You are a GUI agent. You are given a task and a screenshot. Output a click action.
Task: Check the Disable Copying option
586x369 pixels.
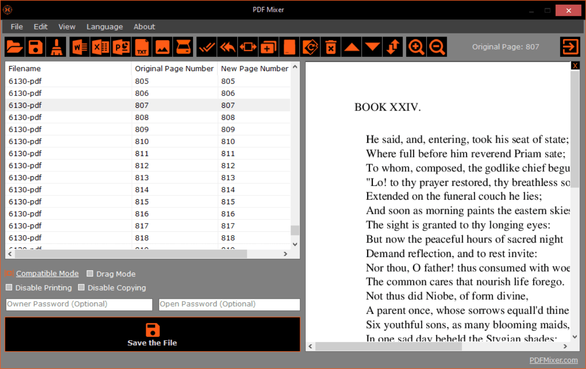click(x=81, y=287)
